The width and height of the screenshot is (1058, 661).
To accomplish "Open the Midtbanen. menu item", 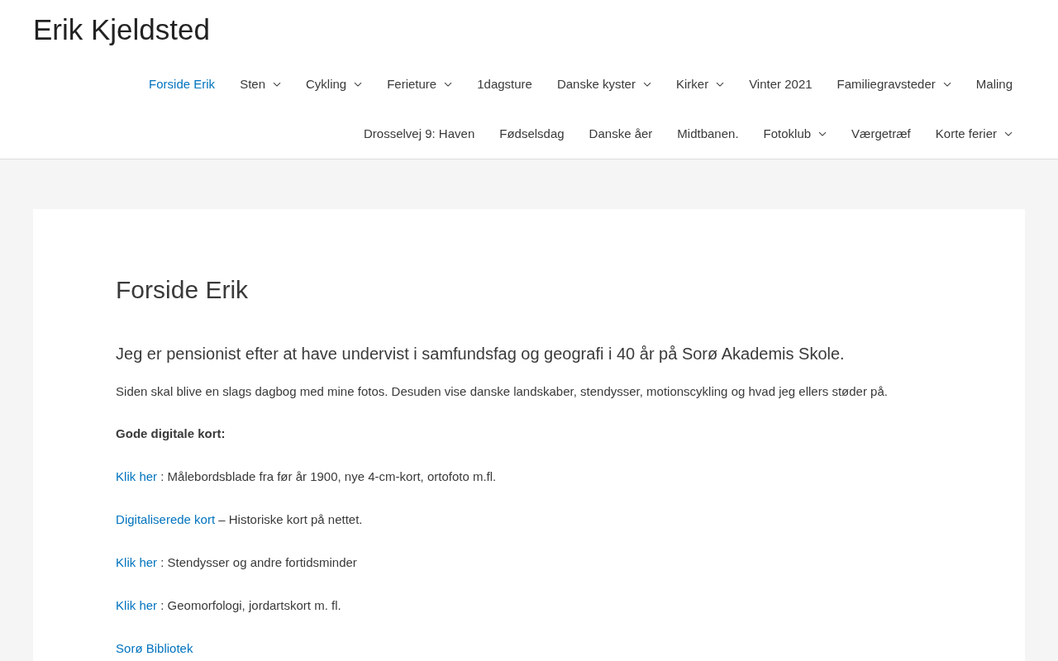I will tap(708, 134).
